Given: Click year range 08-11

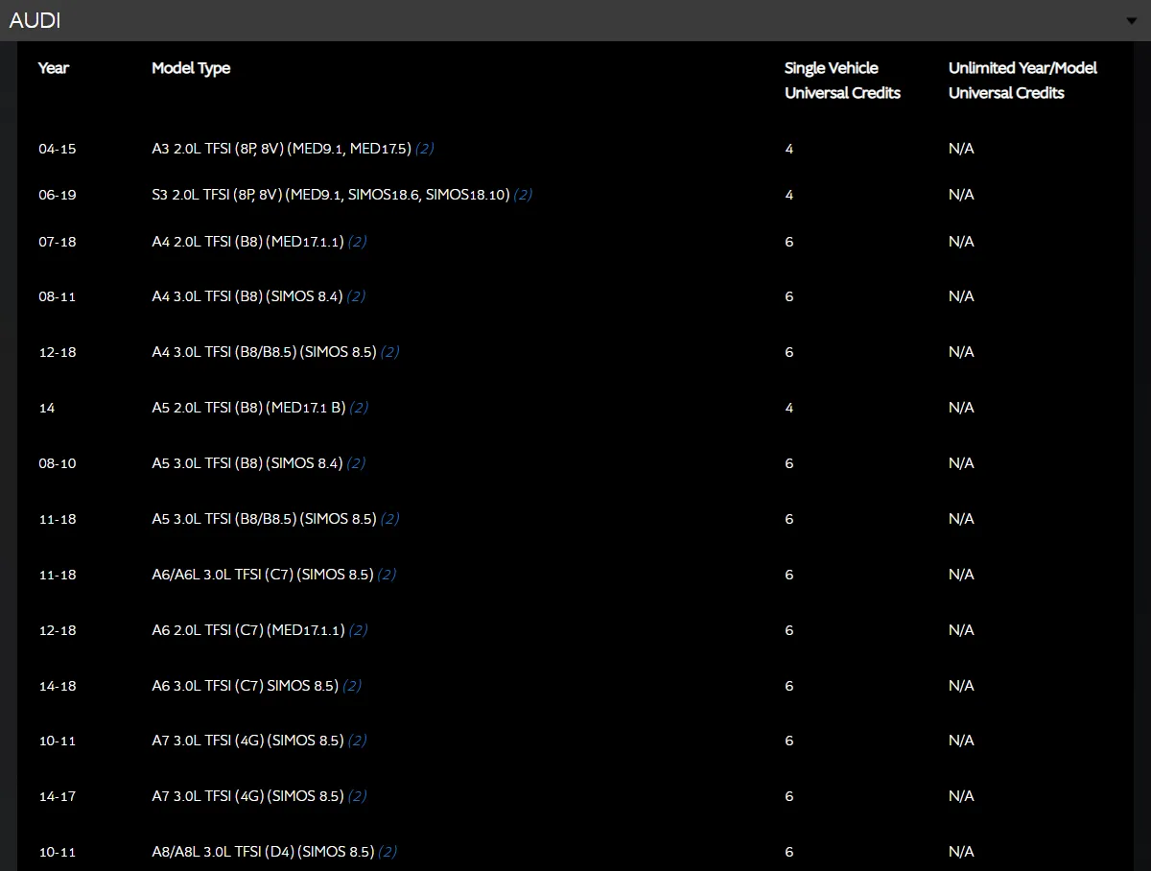Looking at the screenshot, I should click(57, 296).
